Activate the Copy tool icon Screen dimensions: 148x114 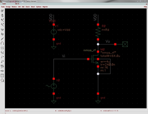tap(2, 34)
